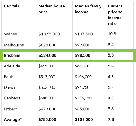
Task: Click the Median family income header
Action: point(88,9)
